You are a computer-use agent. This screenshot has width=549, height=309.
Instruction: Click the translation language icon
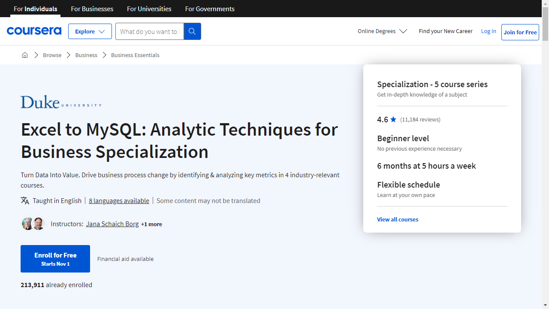coord(25,200)
